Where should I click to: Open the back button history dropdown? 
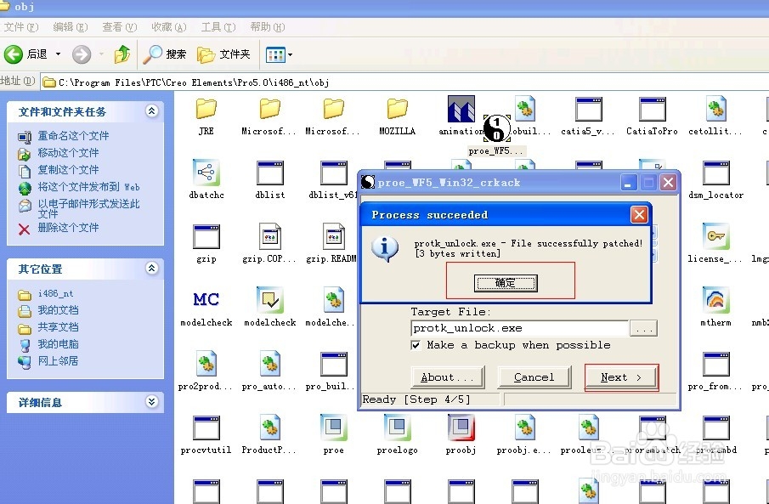point(58,54)
